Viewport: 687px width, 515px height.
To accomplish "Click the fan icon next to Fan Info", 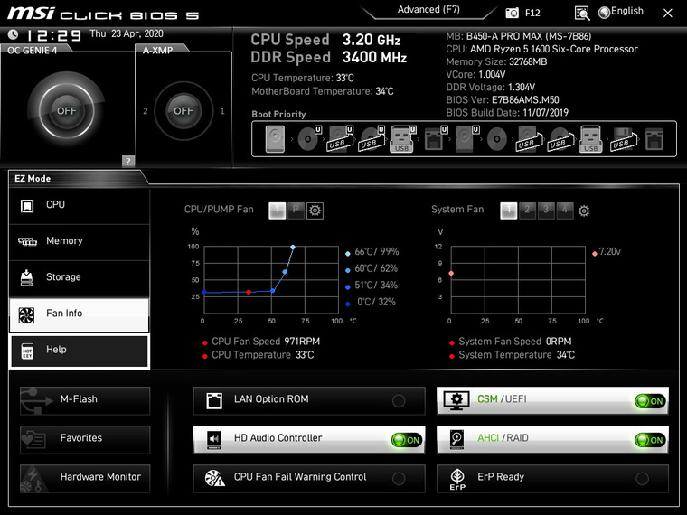I will pos(26,314).
